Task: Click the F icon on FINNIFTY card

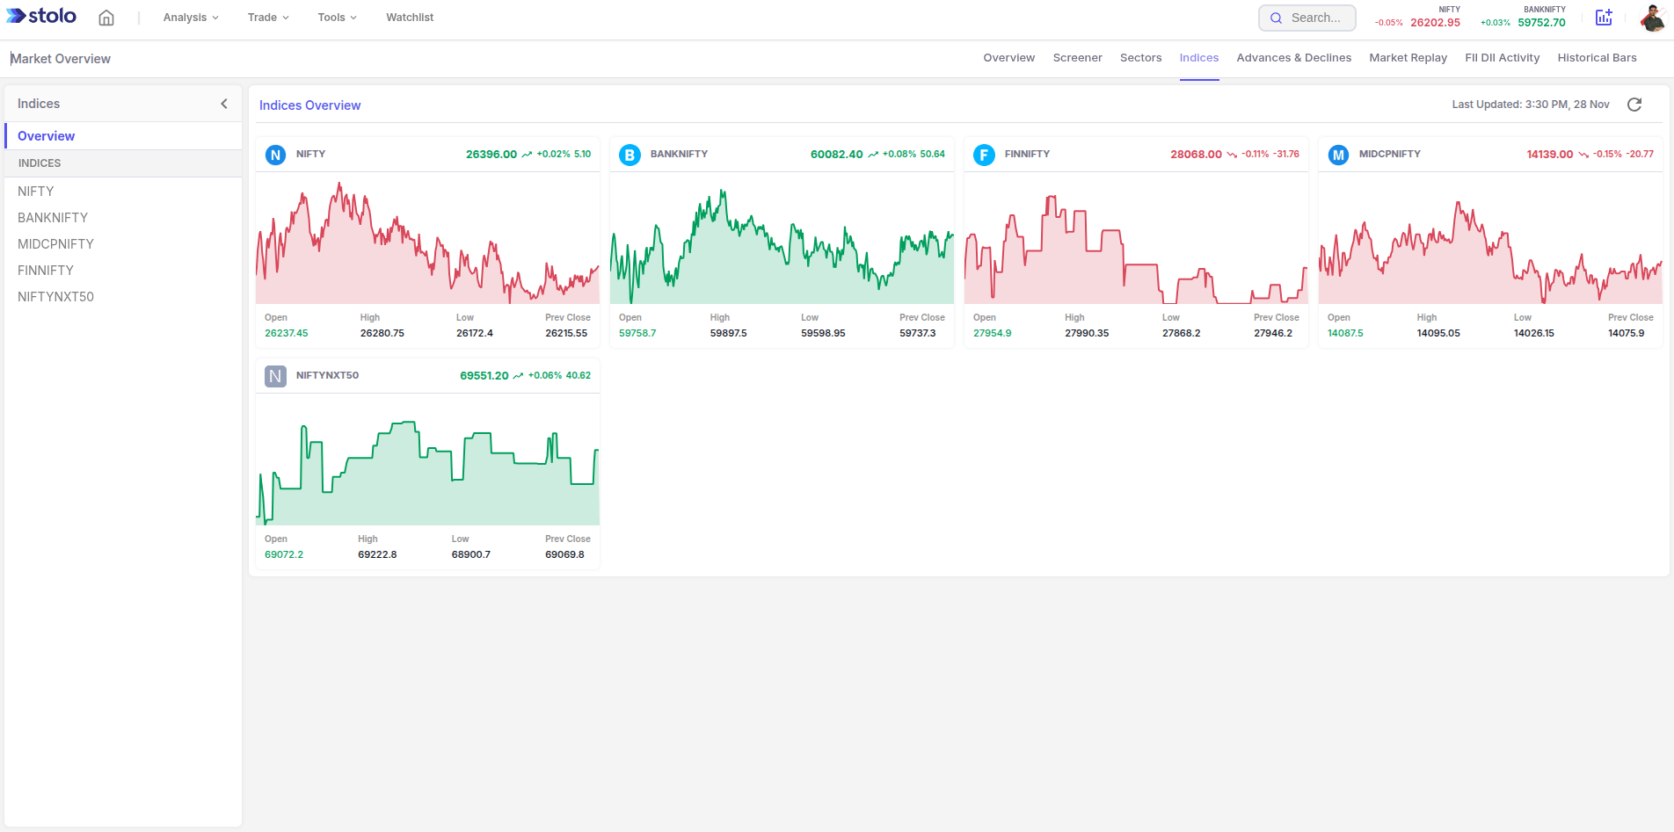Action: coord(984,156)
